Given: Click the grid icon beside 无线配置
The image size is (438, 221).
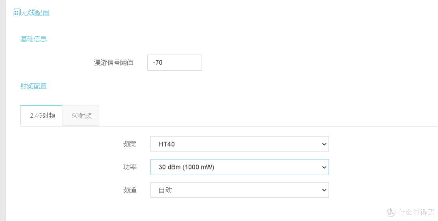Looking at the screenshot, I should 17,13.
